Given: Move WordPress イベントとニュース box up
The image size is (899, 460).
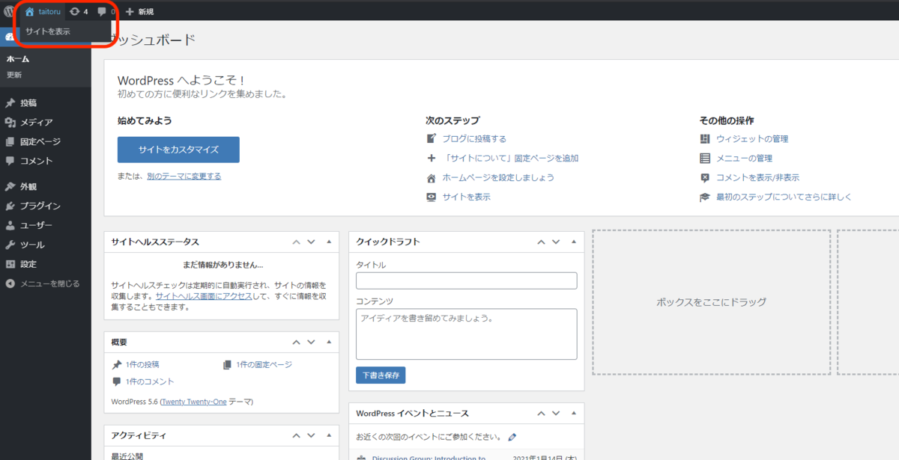Looking at the screenshot, I should [541, 413].
